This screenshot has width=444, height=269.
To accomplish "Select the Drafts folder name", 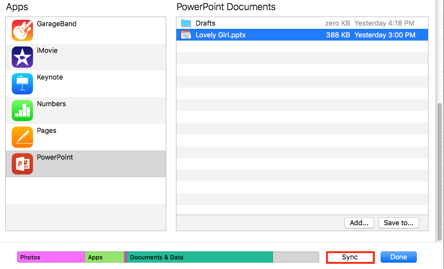I will click(205, 23).
